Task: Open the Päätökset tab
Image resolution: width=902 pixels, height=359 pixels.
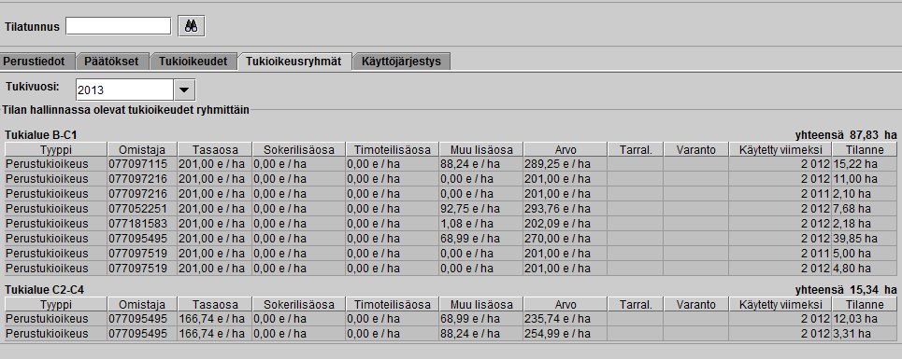Action: click(112, 62)
